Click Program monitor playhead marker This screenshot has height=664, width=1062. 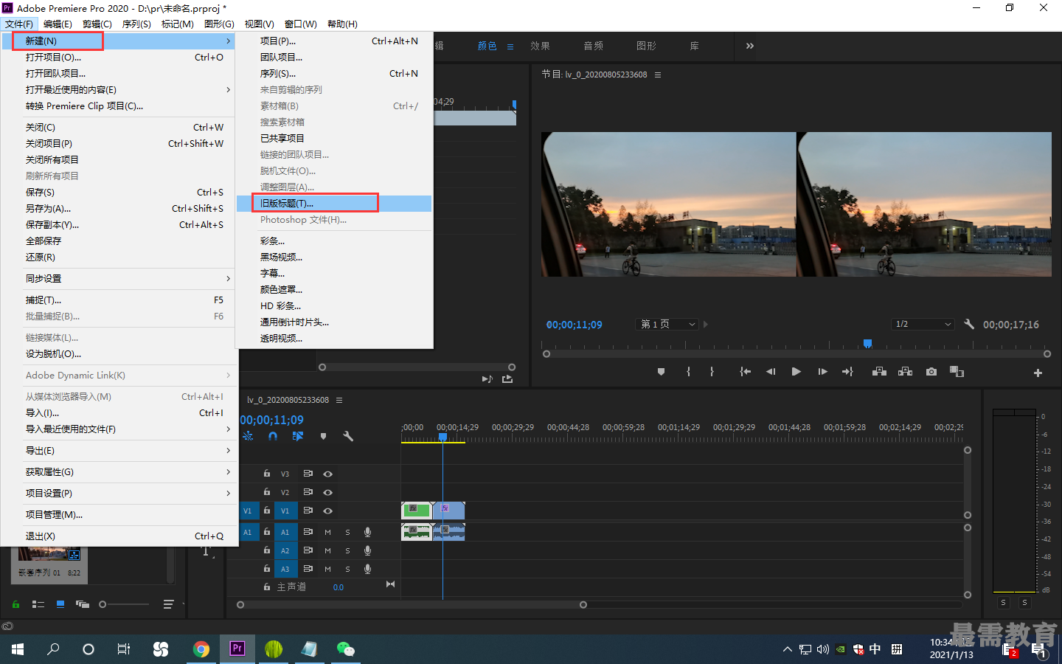coord(868,343)
